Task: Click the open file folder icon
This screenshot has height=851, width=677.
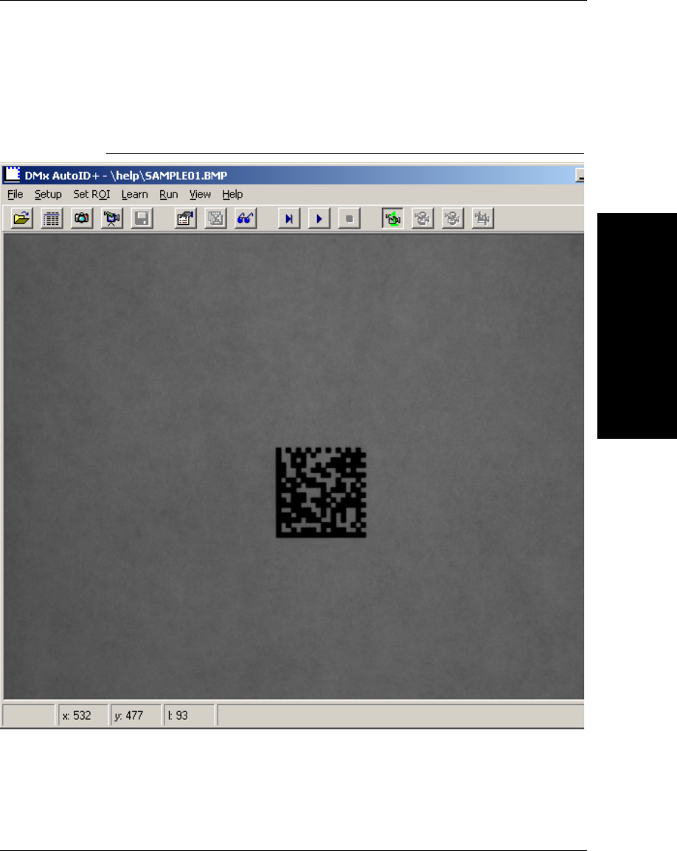Action: click(21, 219)
